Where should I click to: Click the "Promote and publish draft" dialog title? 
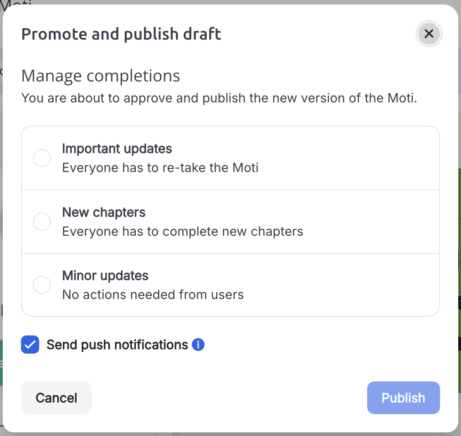click(x=121, y=34)
